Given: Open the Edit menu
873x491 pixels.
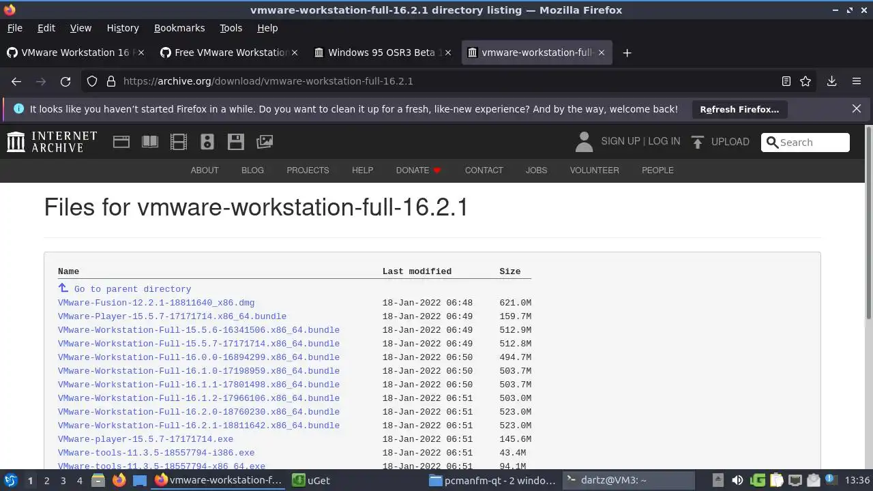Looking at the screenshot, I should tap(46, 28).
